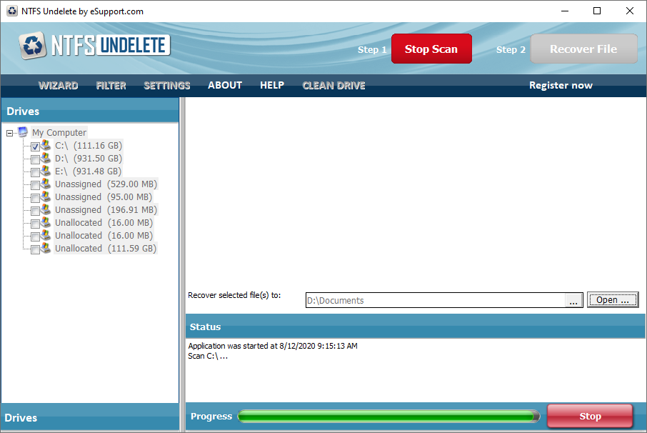
Task: Click the Recover File button
Action: 583,49
